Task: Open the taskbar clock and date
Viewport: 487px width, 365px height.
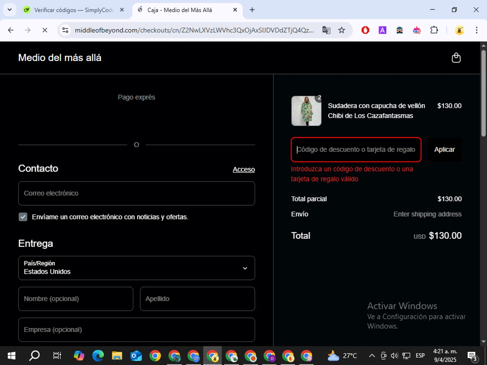Action: (x=445, y=356)
